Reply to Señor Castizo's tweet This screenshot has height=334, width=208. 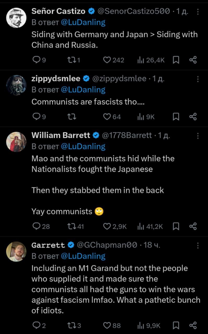pos(36,60)
